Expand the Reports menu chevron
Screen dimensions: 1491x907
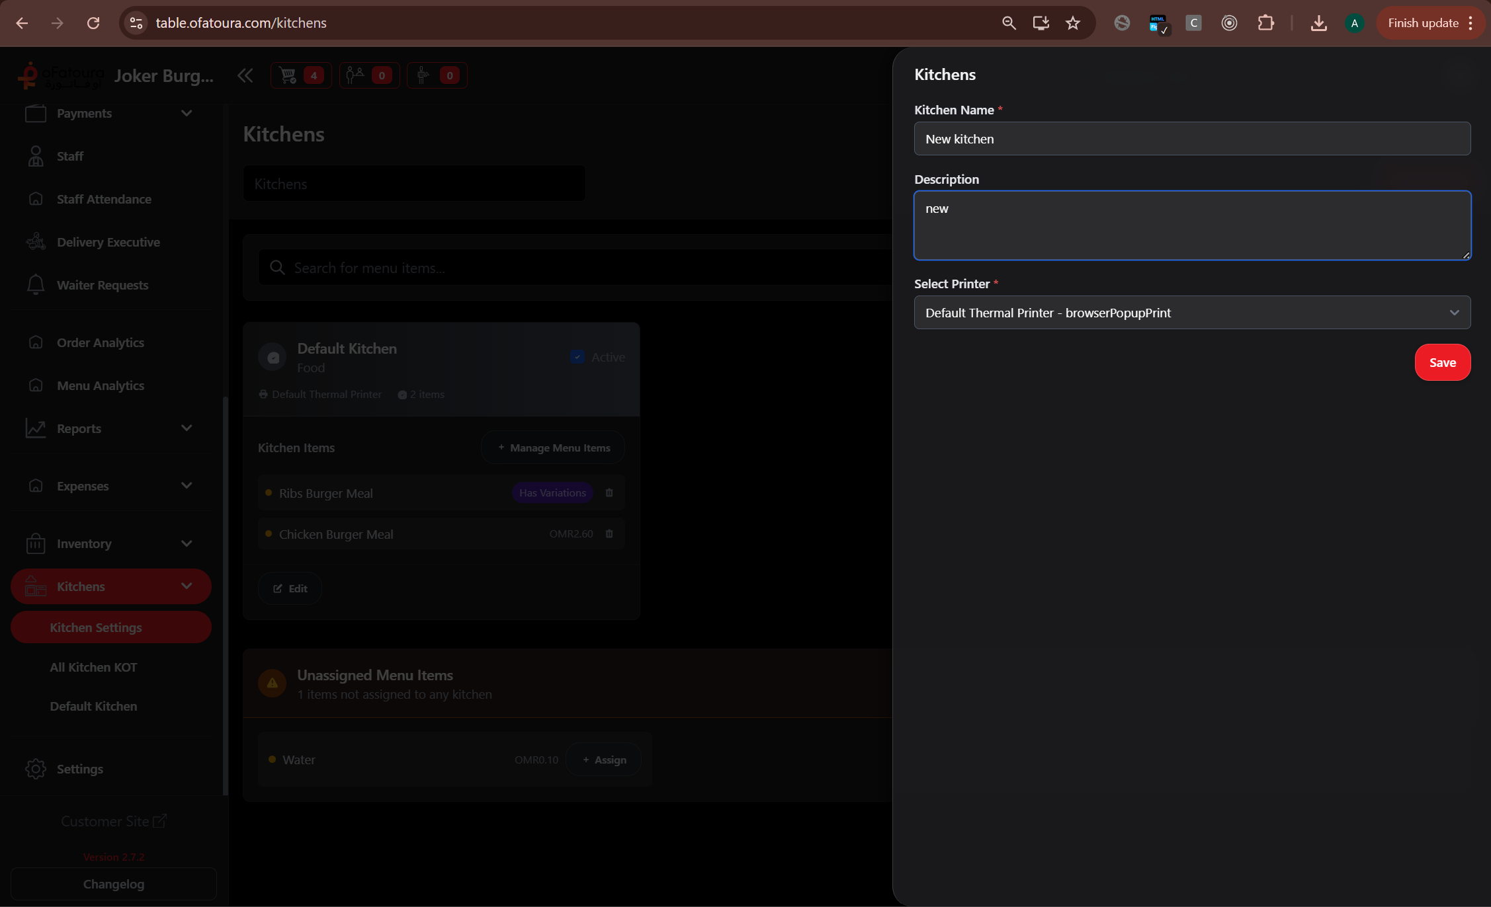pyautogui.click(x=187, y=428)
